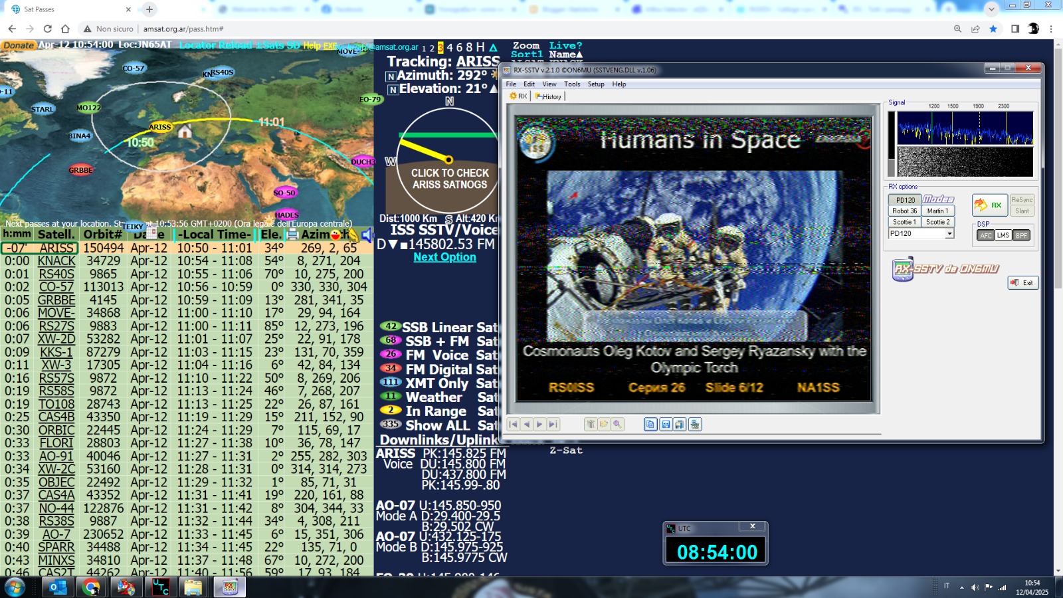Click the Windows Start button

tap(15, 587)
